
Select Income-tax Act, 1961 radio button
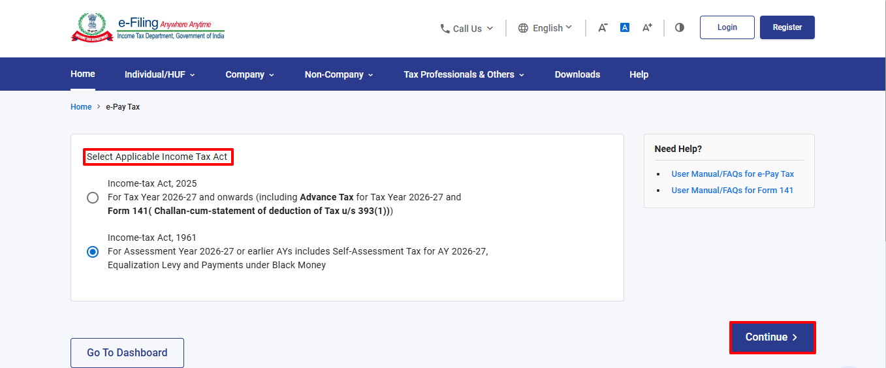point(93,252)
